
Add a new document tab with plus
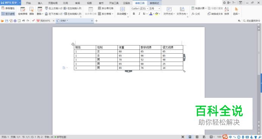[97, 21]
